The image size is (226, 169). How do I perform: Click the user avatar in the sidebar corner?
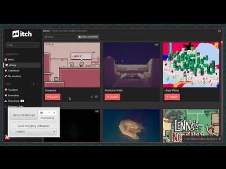(7, 137)
